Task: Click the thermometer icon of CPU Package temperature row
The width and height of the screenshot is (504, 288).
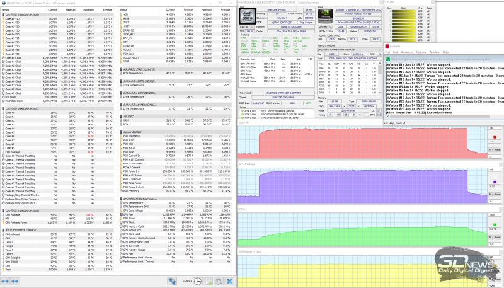Action: [x=3, y=152]
